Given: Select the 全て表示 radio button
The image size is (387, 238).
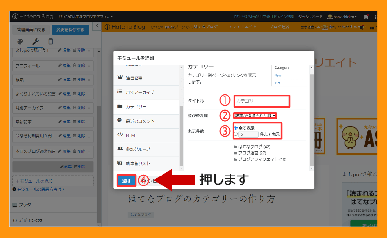Looking at the screenshot, I should pyautogui.click(x=236, y=128).
